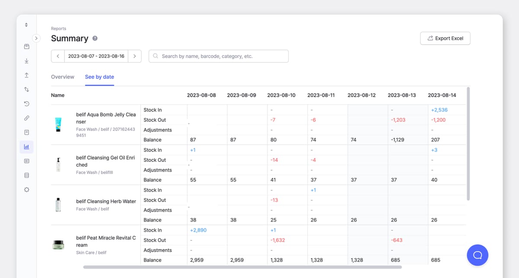Select the item list box icon
Screen dimensions: 519x278
(x=26, y=132)
